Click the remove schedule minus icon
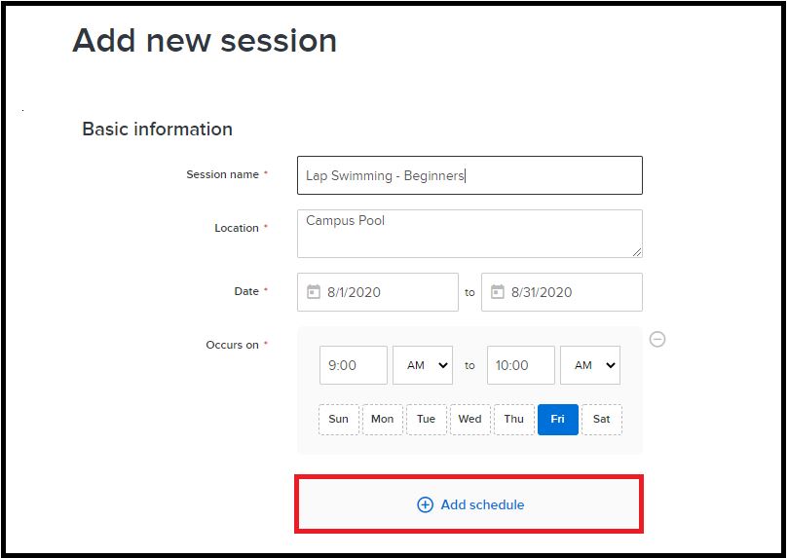 (657, 339)
